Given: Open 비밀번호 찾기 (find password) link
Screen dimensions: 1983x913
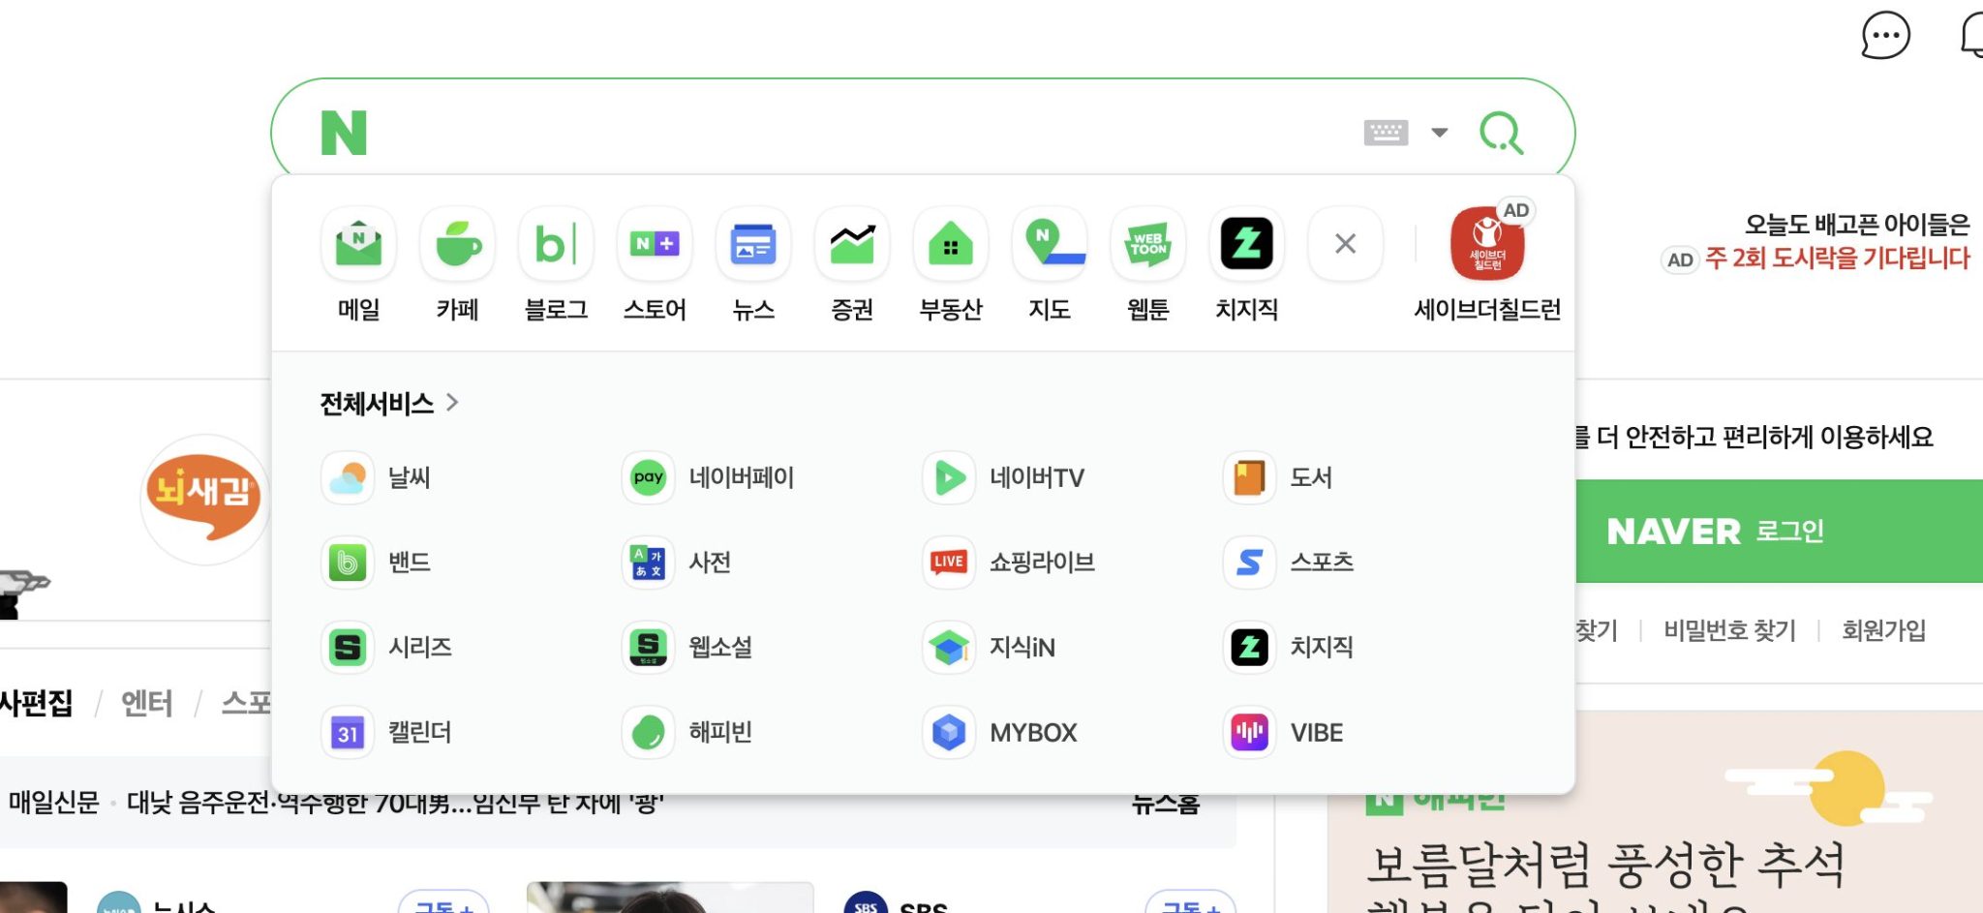Looking at the screenshot, I should (x=1729, y=631).
